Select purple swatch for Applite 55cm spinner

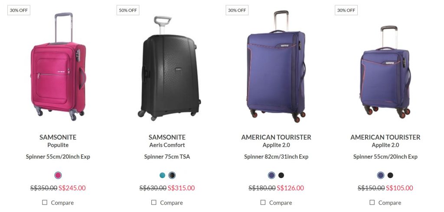tap(381, 176)
